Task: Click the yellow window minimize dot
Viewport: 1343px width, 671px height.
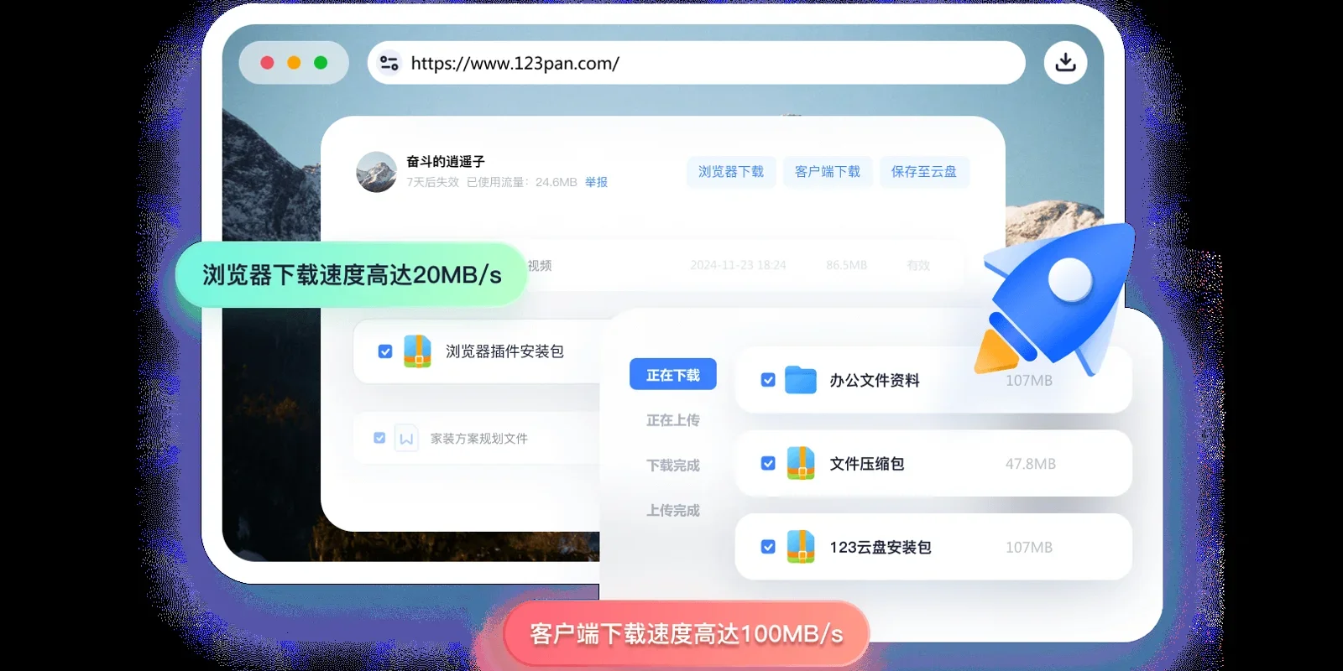Action: point(294,63)
